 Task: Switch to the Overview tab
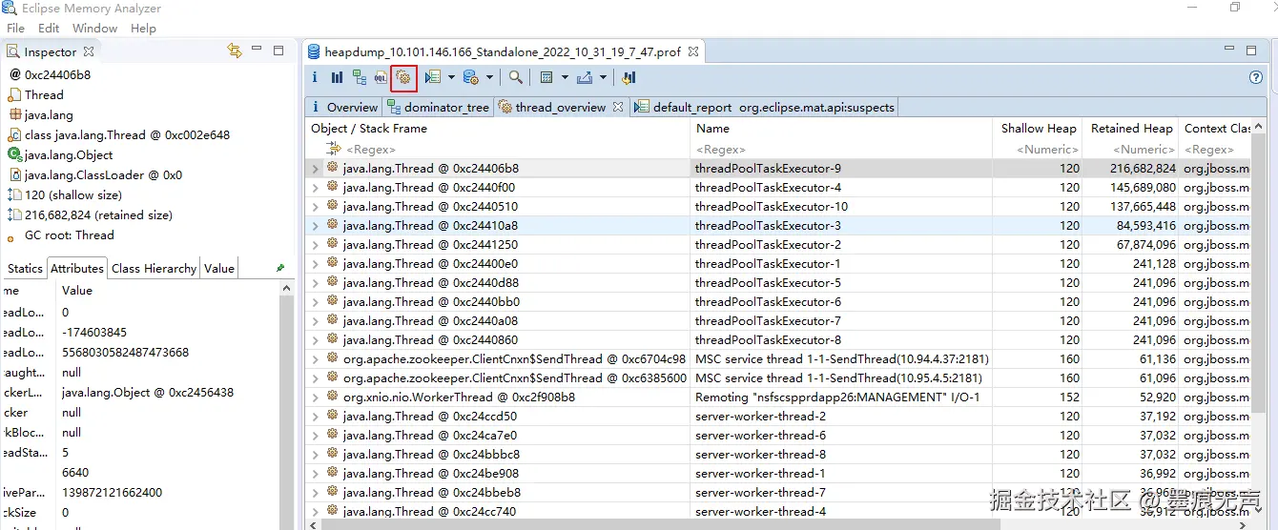[x=343, y=107]
